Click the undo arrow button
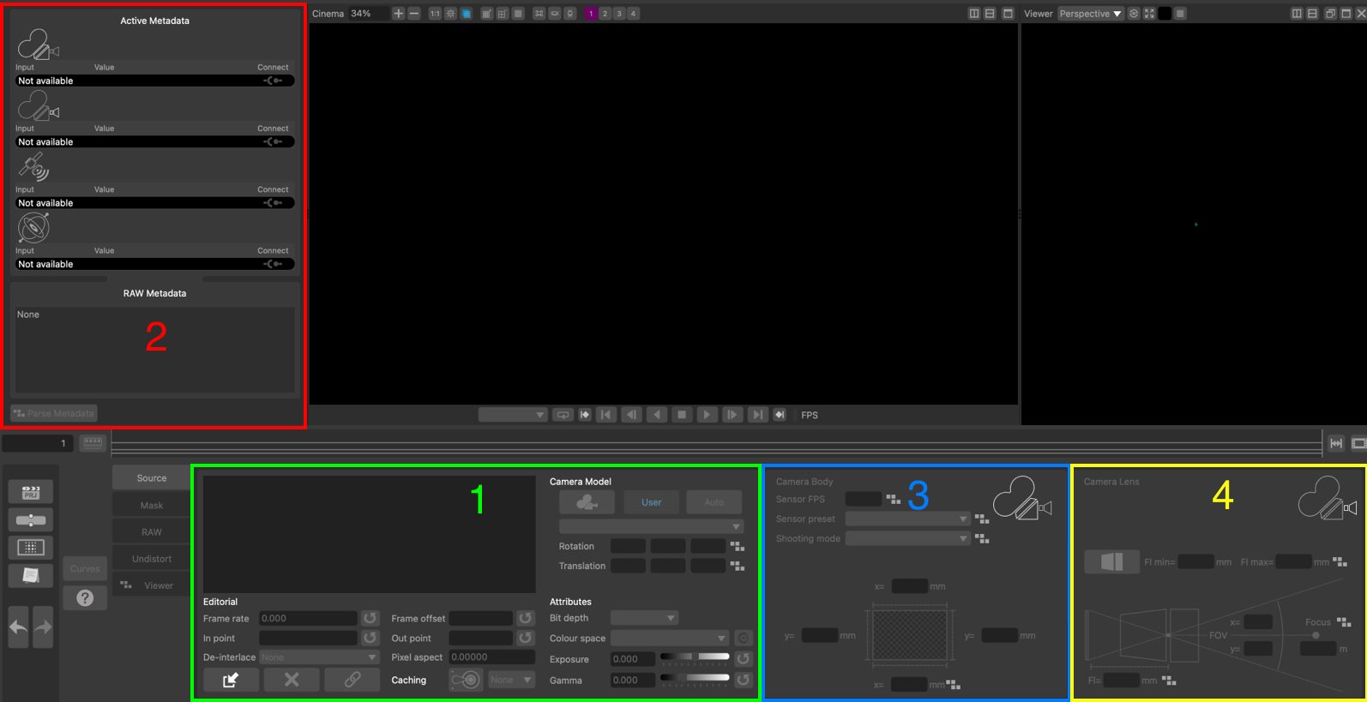This screenshot has height=702, width=1367. (18, 627)
